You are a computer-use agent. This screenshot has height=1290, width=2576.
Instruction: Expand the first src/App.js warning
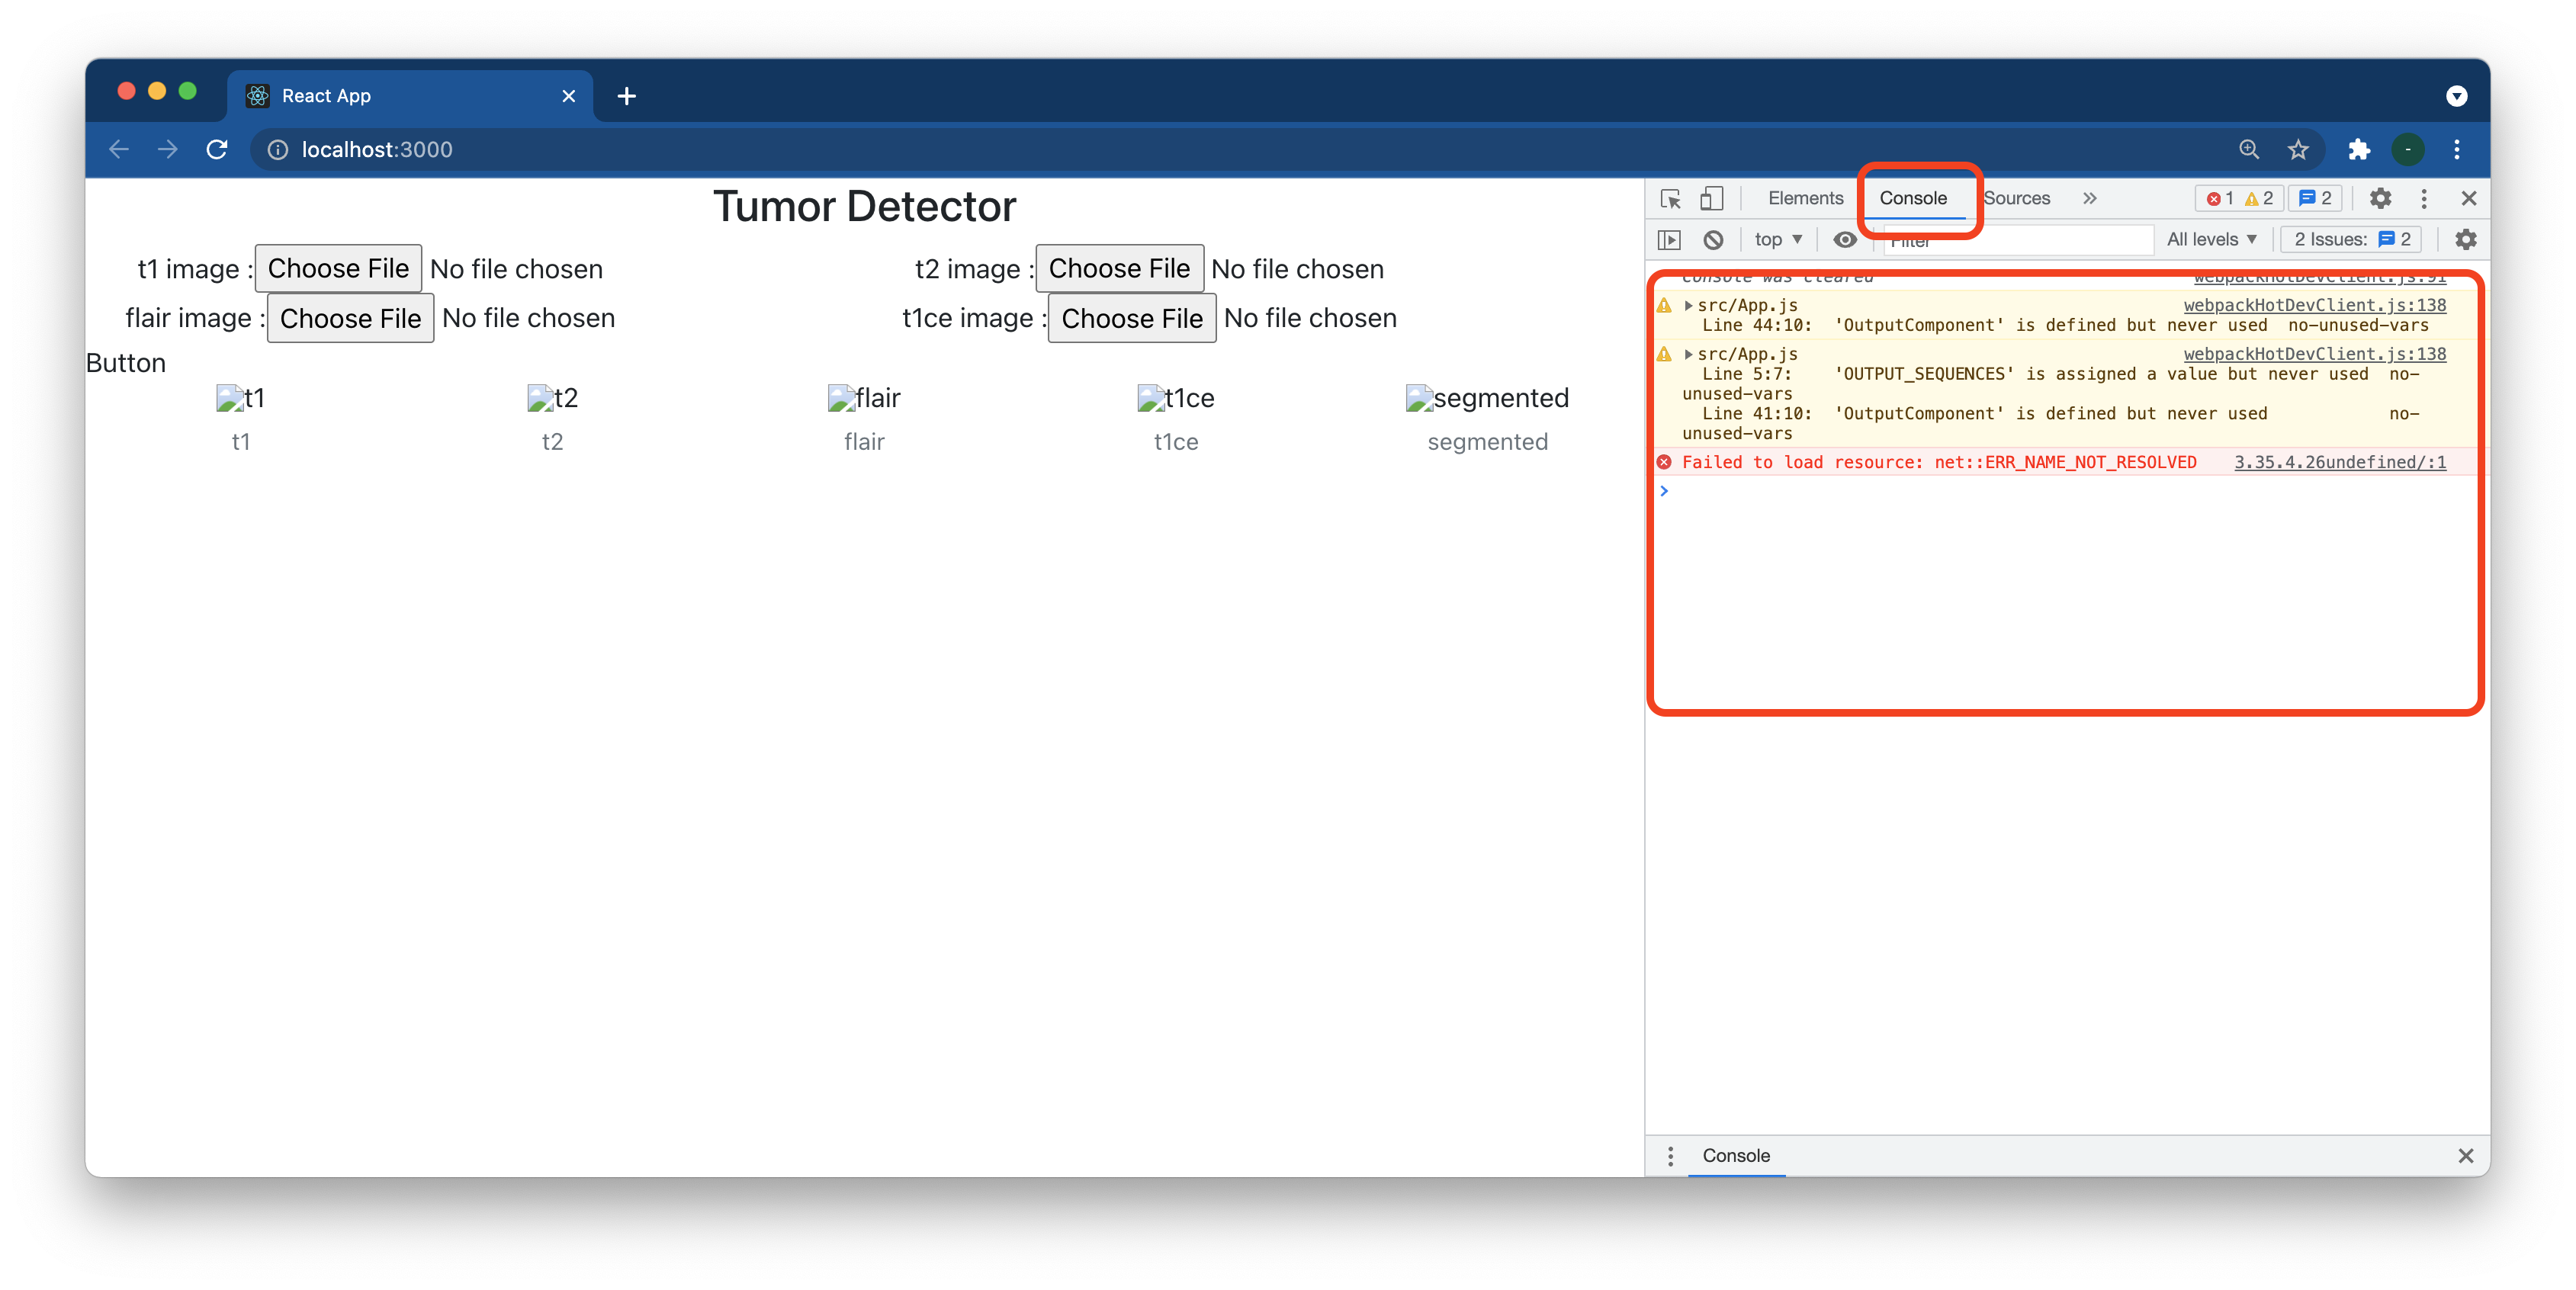click(x=1688, y=305)
